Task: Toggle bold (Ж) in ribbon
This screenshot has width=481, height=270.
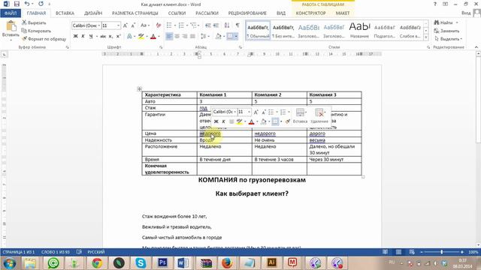Action: pos(75,37)
